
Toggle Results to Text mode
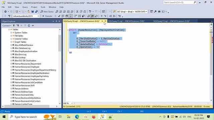pyautogui.click(x=89, y=16)
